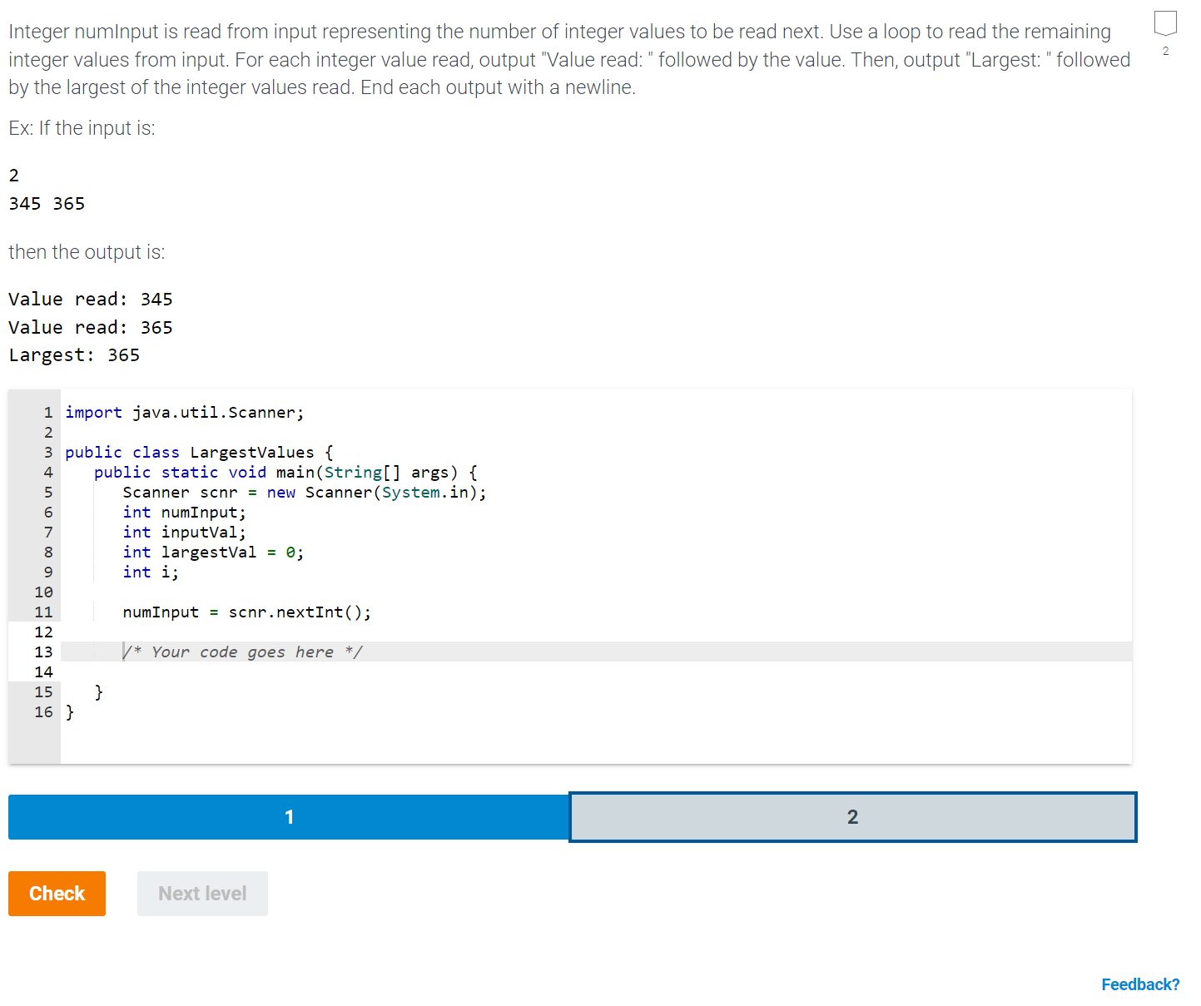Click the LargestValues class name
Image resolution: width=1201 pixels, height=1006 pixels.
click(x=251, y=452)
